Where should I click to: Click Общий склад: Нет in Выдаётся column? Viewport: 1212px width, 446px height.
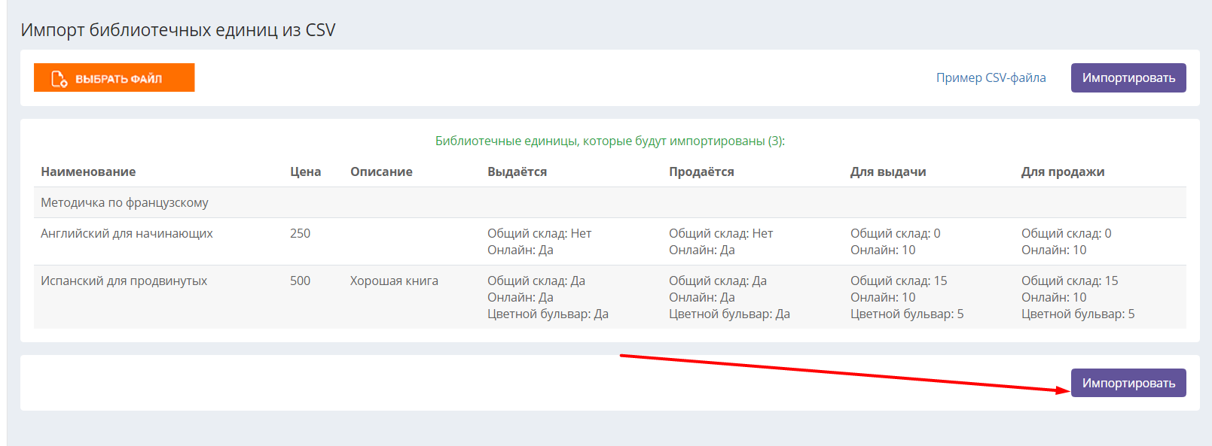539,233
